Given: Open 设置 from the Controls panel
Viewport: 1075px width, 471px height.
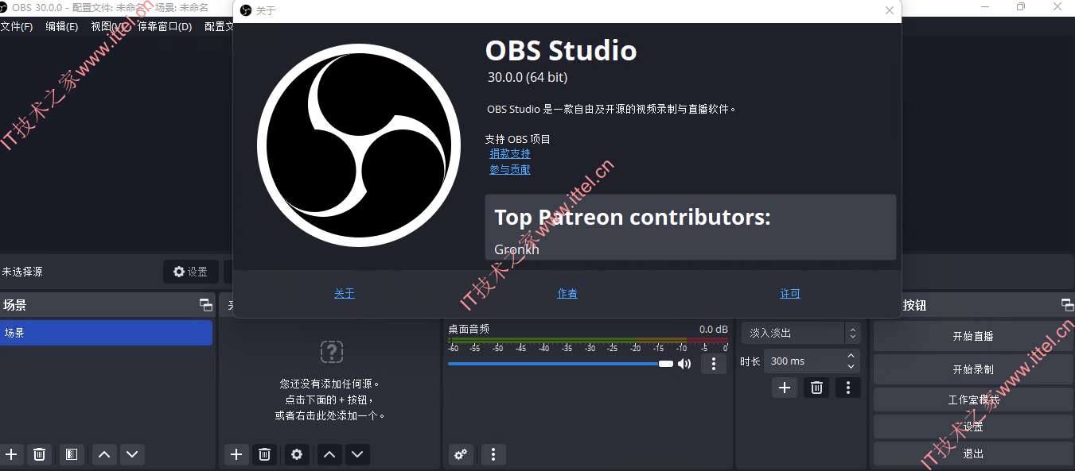Looking at the screenshot, I should (973, 427).
